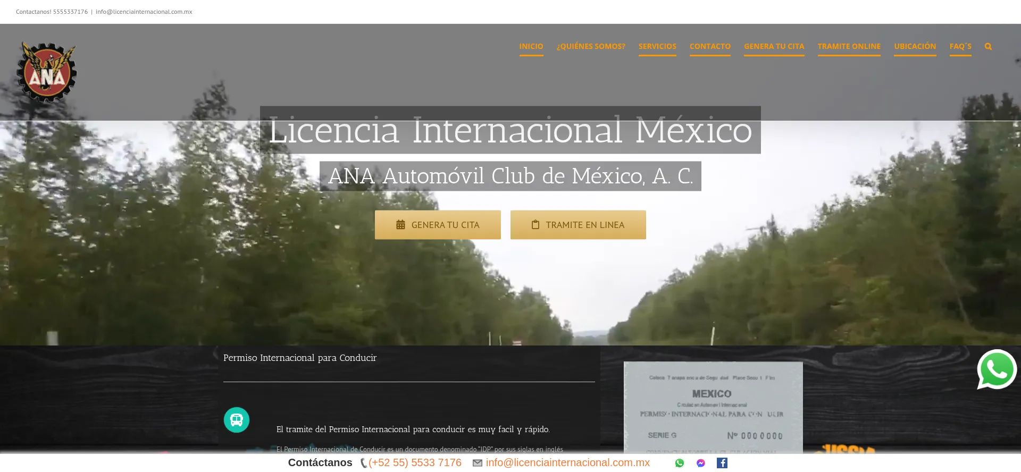Click the ANA Automóvil Club de México subtitle
The image size is (1021, 472).
click(510, 176)
